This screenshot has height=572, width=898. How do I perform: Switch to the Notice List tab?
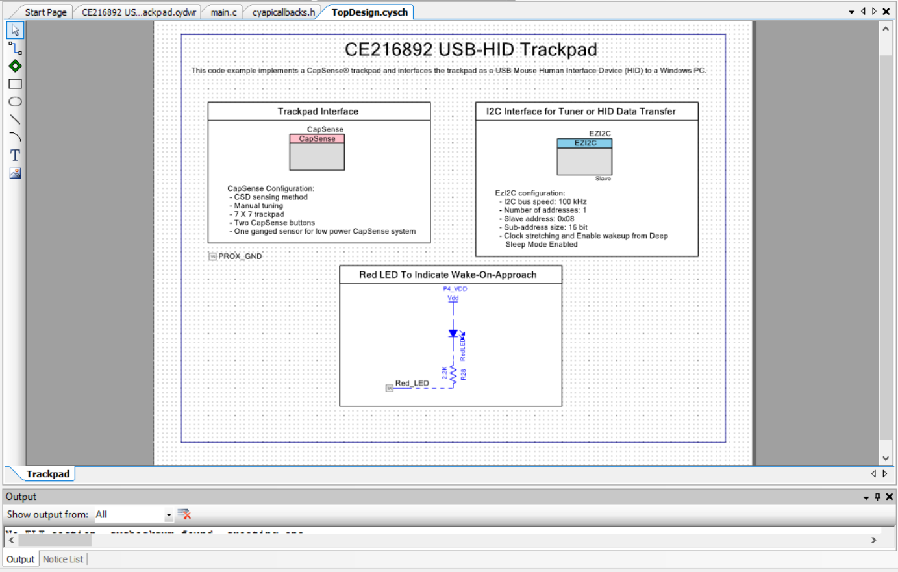pos(62,558)
